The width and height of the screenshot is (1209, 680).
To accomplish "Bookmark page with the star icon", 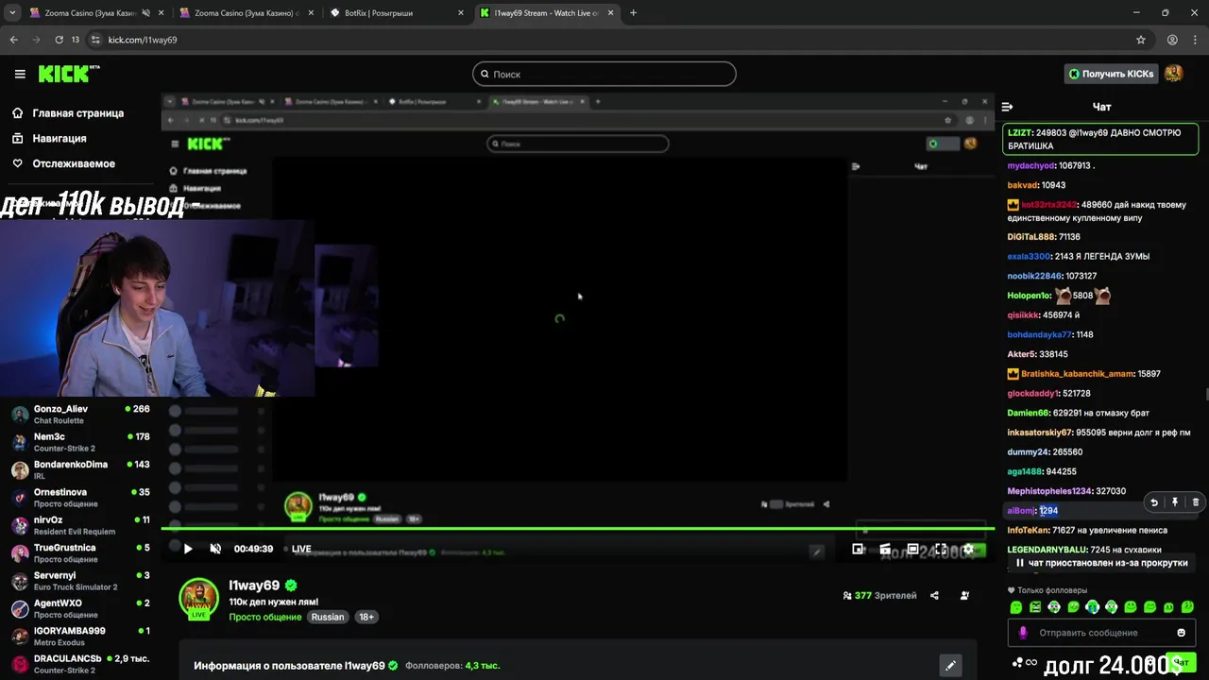I will [x=1141, y=40].
